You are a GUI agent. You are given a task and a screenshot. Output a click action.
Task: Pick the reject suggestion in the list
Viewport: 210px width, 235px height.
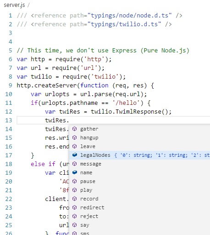click(139, 216)
